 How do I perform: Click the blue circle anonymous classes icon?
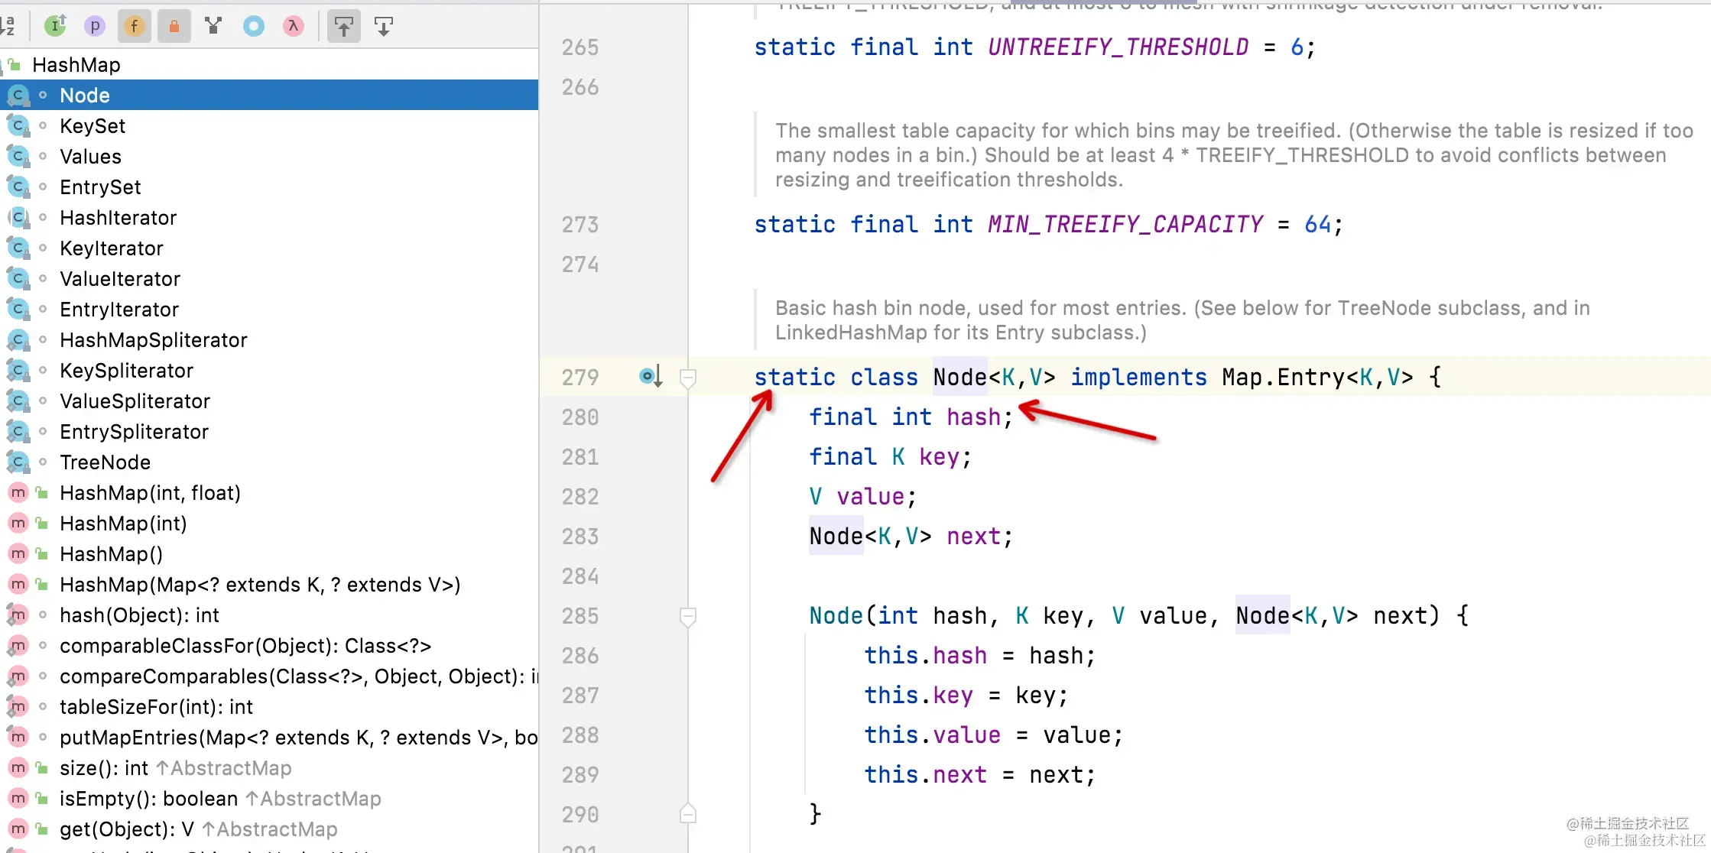[x=253, y=27]
